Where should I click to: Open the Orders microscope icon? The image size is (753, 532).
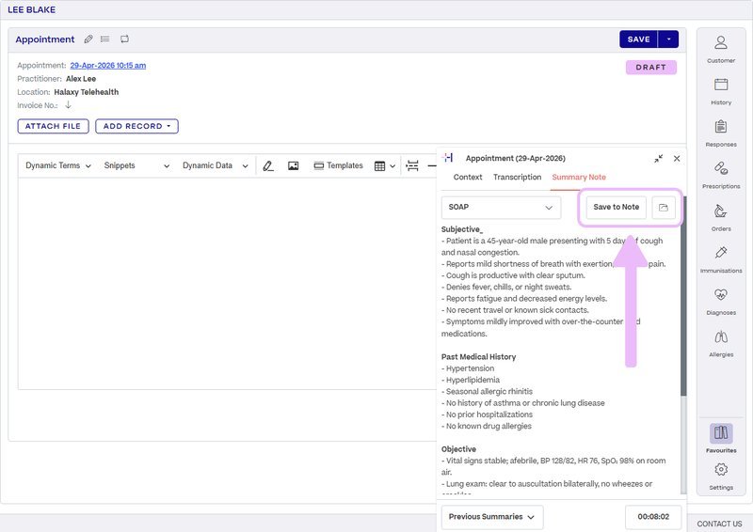pyautogui.click(x=721, y=217)
